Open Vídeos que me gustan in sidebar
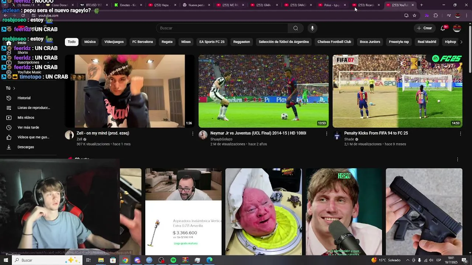472x265 pixels. [28, 137]
